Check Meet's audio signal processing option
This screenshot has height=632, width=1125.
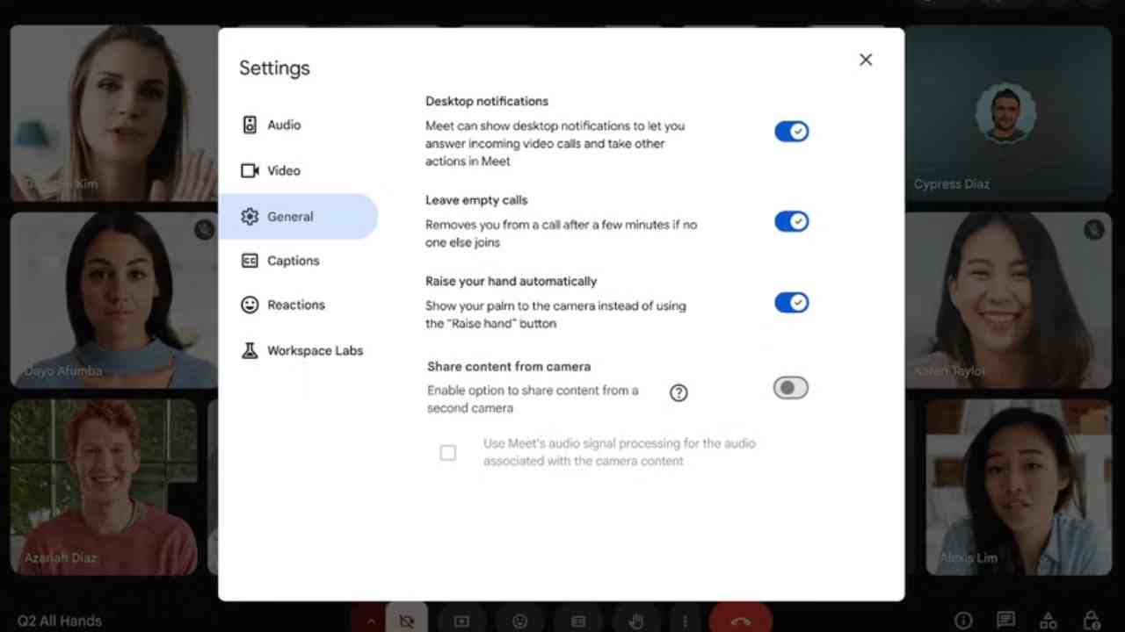click(x=448, y=452)
